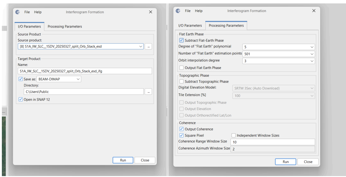The width and height of the screenshot is (346, 177).
Task: Click the Directory path field
Action: click(x=84, y=92)
